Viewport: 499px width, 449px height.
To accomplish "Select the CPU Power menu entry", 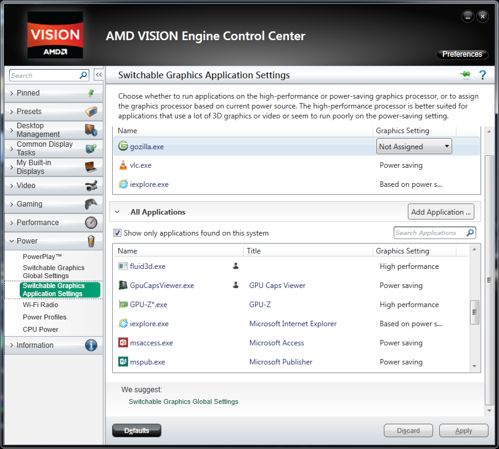I will [41, 329].
